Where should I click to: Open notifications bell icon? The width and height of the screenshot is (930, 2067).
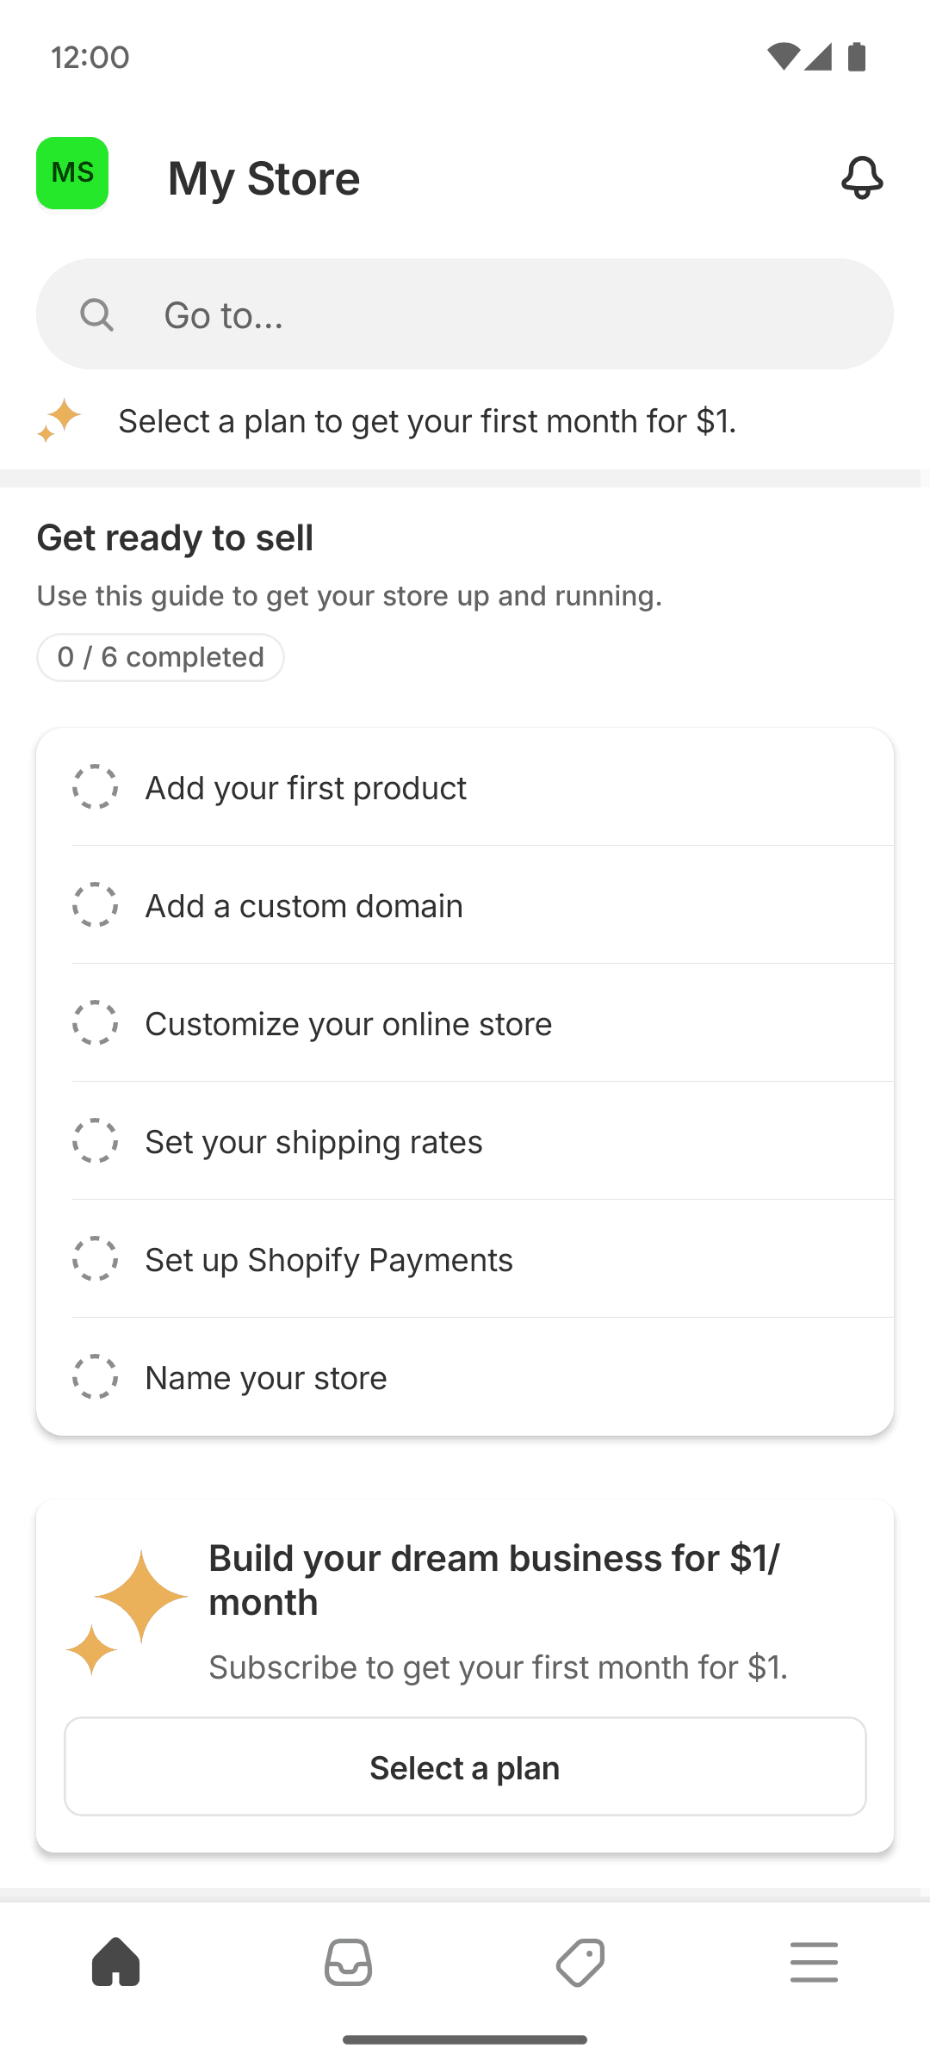[861, 177]
